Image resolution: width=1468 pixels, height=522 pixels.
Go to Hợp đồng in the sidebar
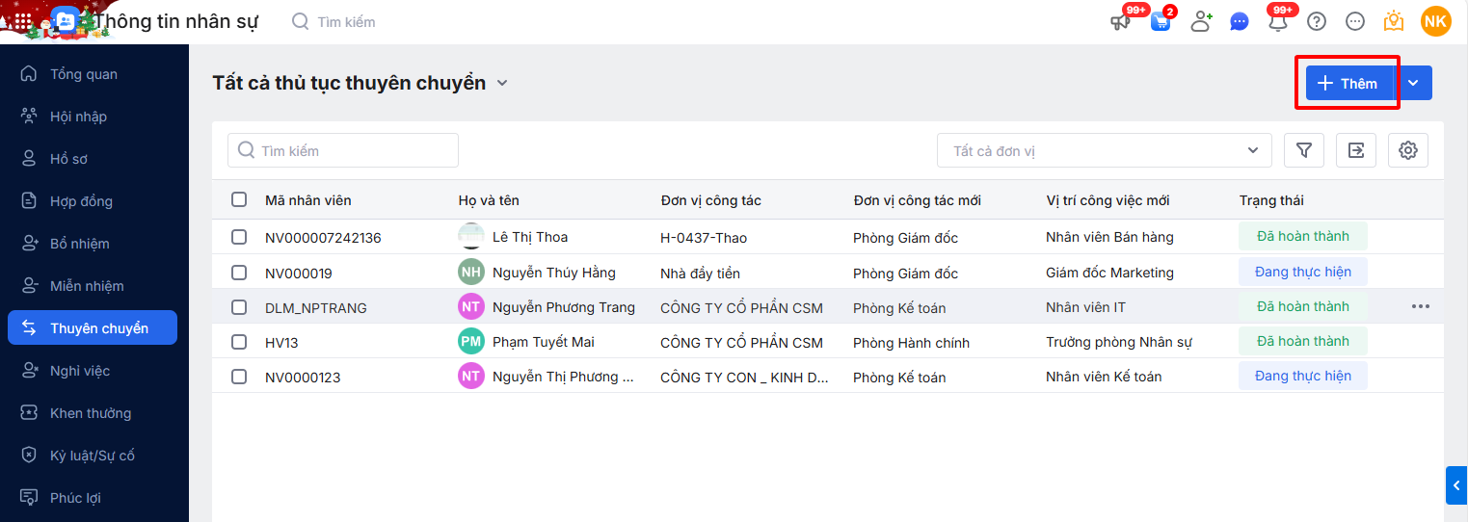click(81, 201)
